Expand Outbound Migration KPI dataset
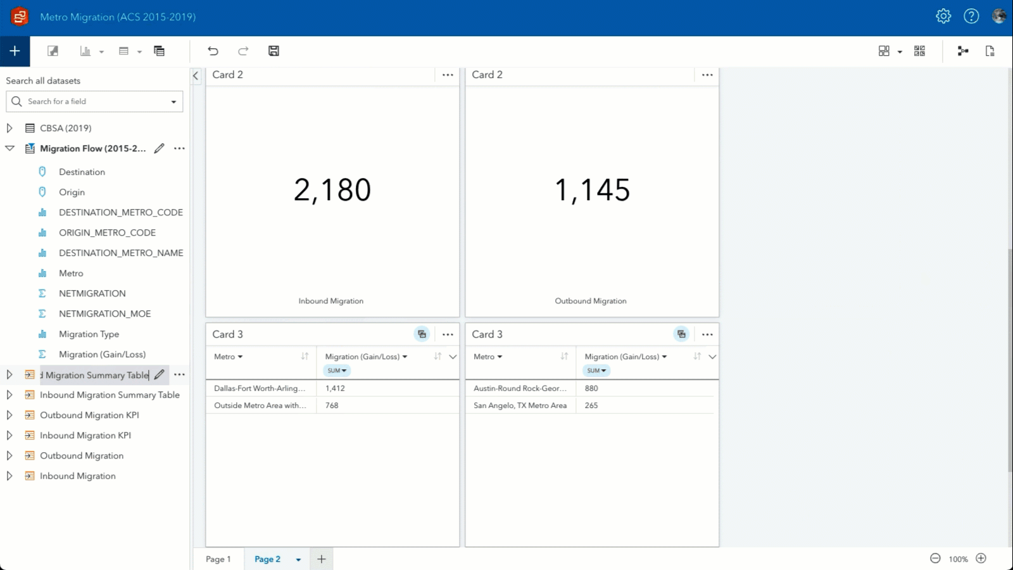 tap(9, 415)
